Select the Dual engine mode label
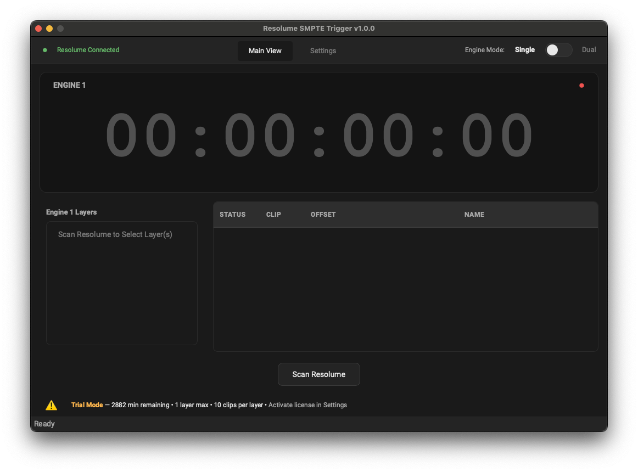 [x=589, y=49]
